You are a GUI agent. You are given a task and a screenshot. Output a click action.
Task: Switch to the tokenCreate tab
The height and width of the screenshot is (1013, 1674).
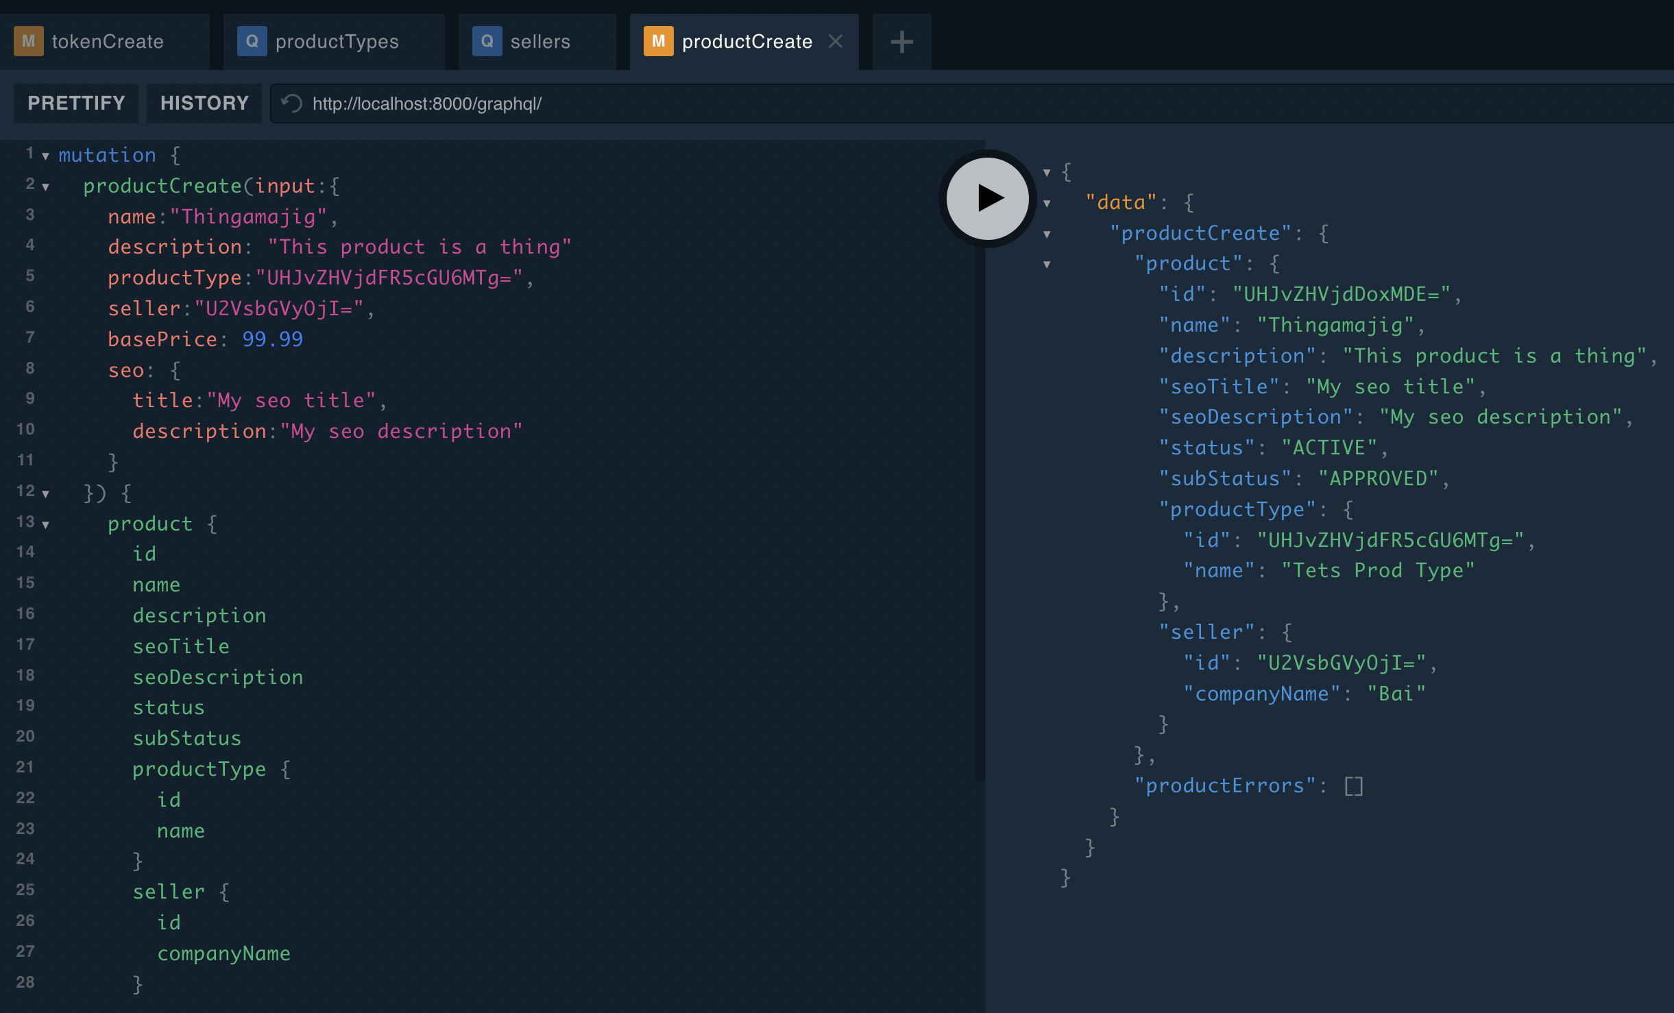point(108,42)
